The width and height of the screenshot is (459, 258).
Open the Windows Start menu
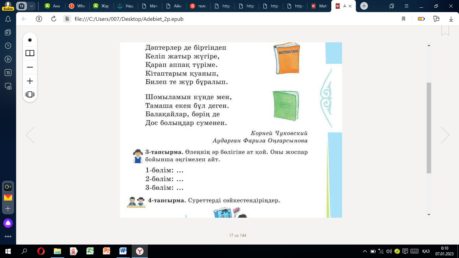point(8,251)
